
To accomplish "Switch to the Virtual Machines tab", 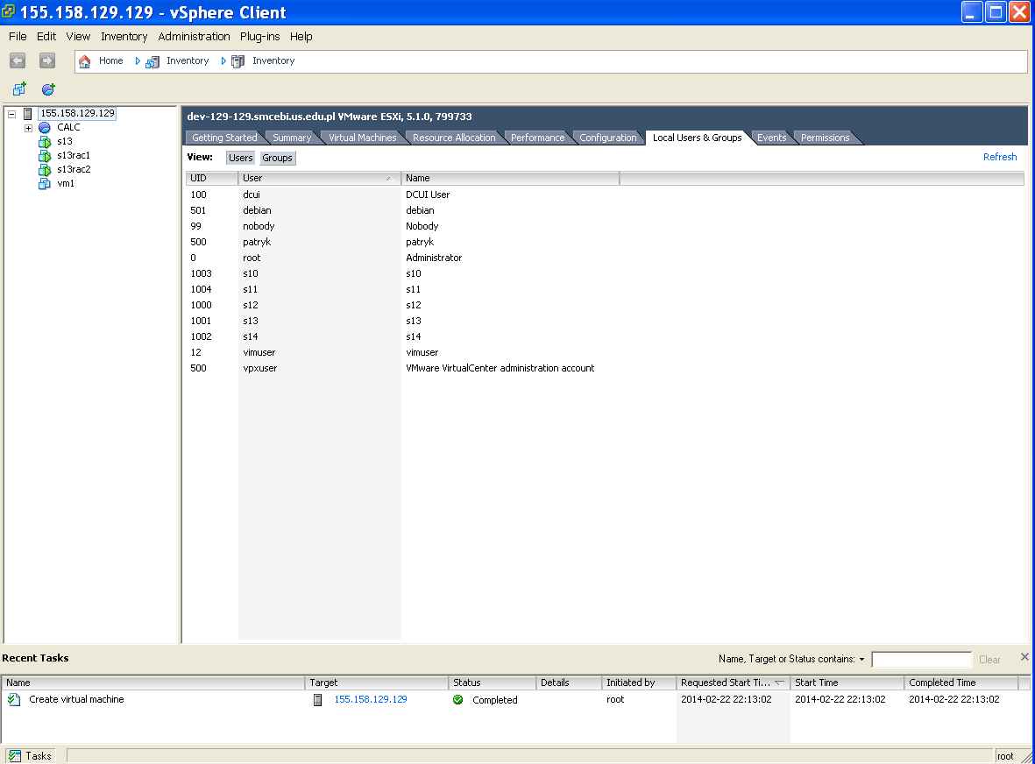I will [363, 138].
